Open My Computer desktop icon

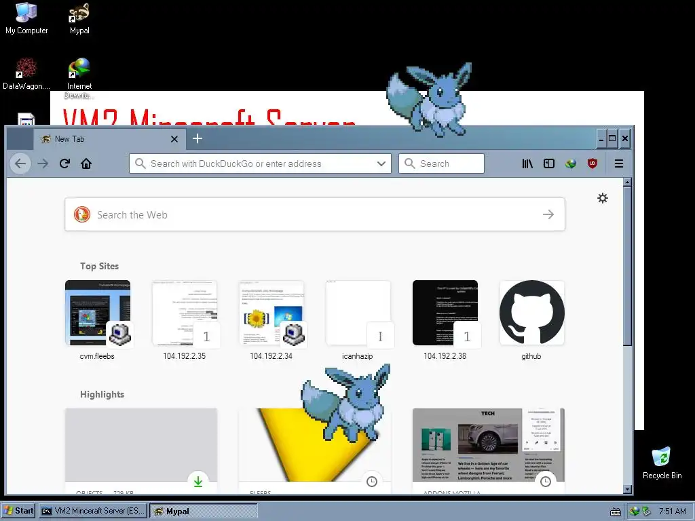point(26,18)
